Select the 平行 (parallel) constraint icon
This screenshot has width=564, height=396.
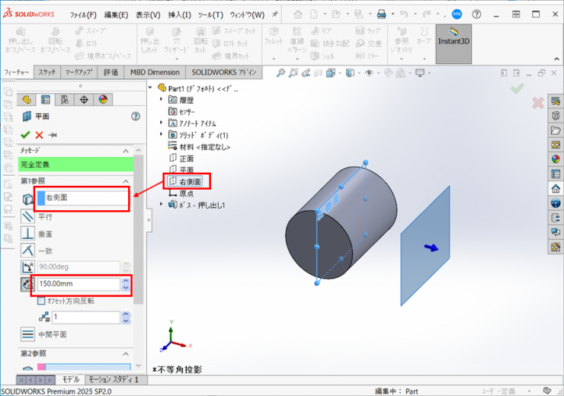[x=27, y=217]
